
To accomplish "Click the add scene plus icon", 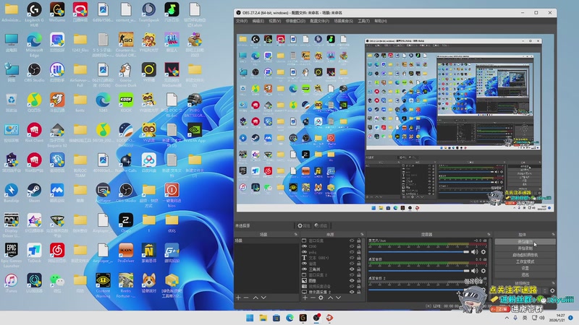I will coord(238,298).
